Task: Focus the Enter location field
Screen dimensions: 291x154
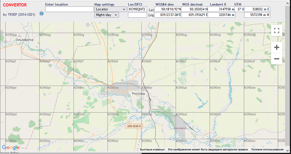Action: [69, 9]
